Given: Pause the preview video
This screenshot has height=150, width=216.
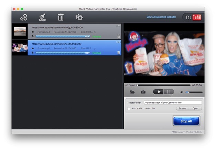Looking at the screenshot, I should 169,92.
